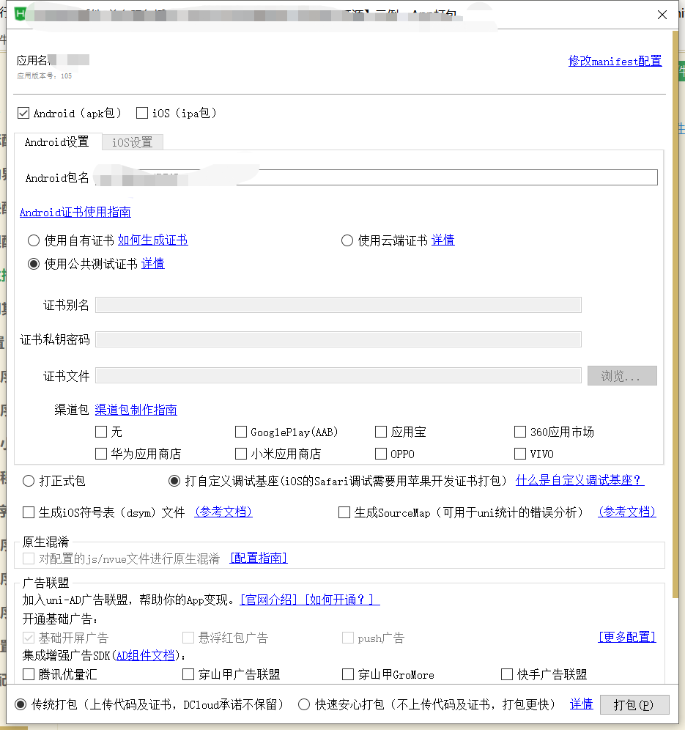The height and width of the screenshot is (730, 685).
Task: Click the HBuilderX icon in title bar
Action: tap(20, 14)
